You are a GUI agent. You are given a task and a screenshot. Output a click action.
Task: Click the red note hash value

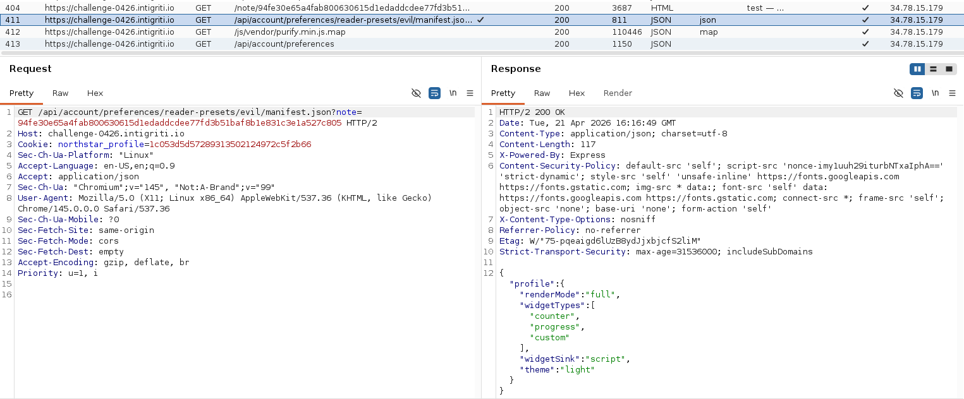[180, 122]
